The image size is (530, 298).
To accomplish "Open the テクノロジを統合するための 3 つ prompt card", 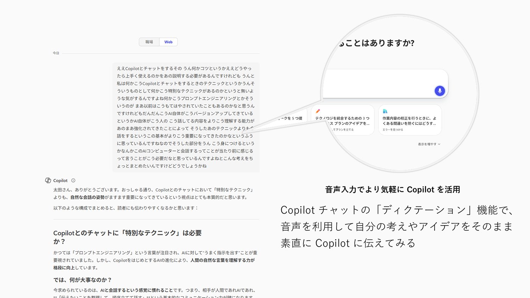I will [x=343, y=120].
